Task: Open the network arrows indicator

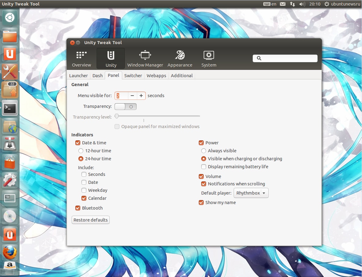Action: [x=292, y=4]
